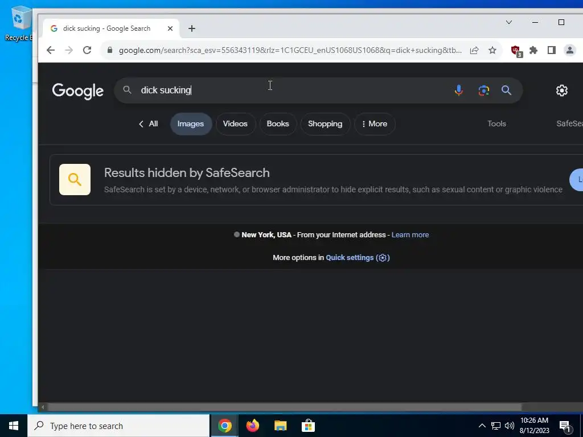Viewport: 583px width, 437px height.
Task: Open the Windows Start menu
Action: [14, 426]
